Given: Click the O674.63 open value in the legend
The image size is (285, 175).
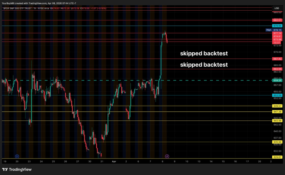Looking at the screenshot, I should pos(55,8).
